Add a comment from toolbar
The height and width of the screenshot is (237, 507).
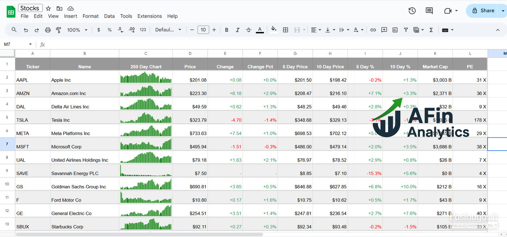(x=384, y=30)
